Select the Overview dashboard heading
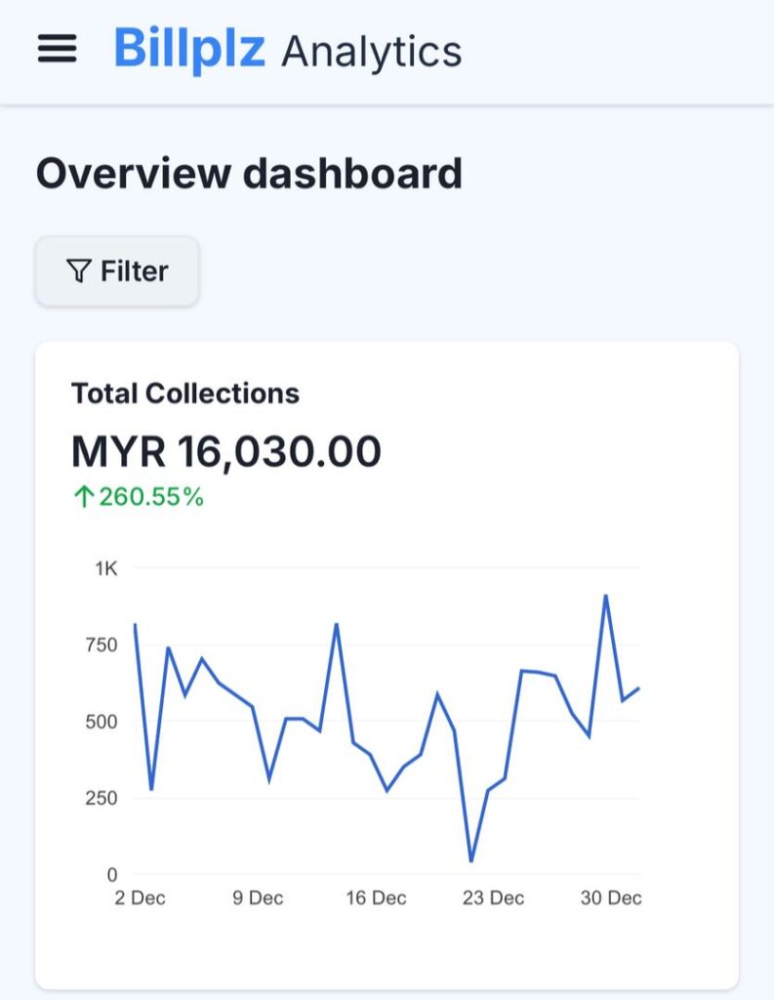This screenshot has width=774, height=1000. (249, 174)
